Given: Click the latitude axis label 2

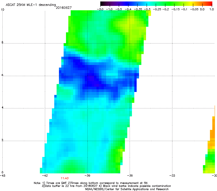Looking at the screenshot, I should coord(2,140).
